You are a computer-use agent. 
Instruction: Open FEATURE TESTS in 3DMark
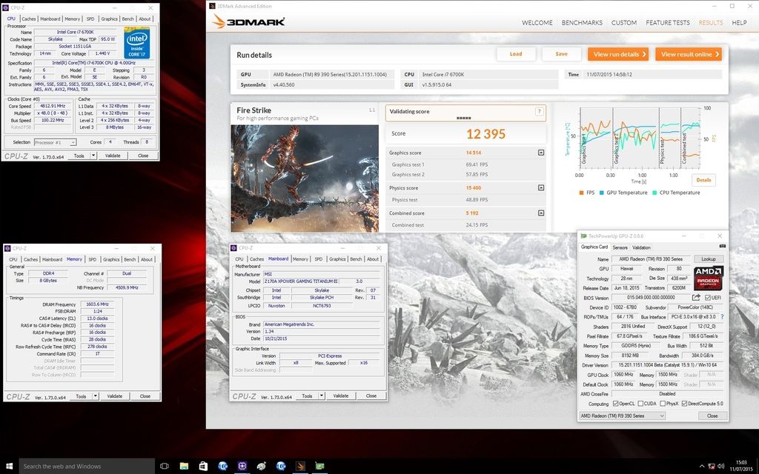668,23
